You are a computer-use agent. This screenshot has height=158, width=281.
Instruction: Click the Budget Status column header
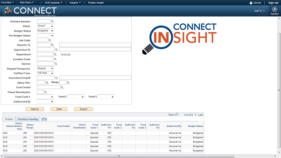[195, 126]
